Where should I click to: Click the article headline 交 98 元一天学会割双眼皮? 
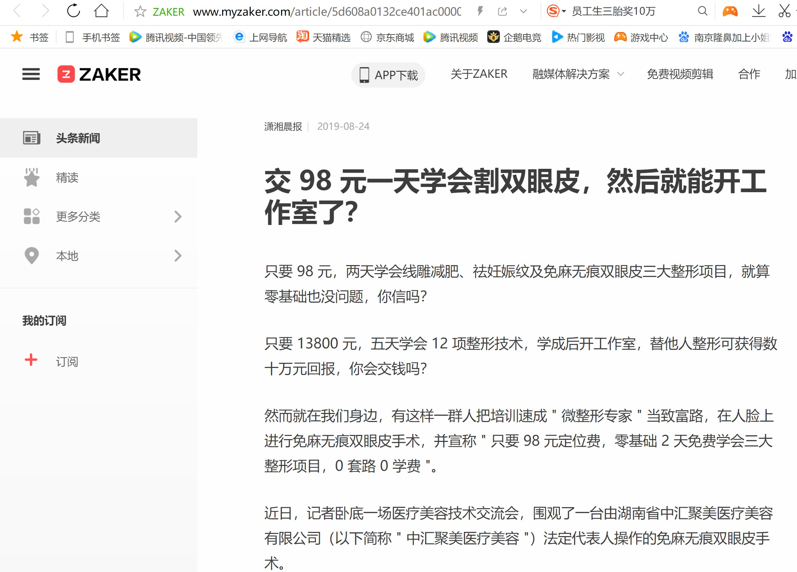click(x=515, y=196)
